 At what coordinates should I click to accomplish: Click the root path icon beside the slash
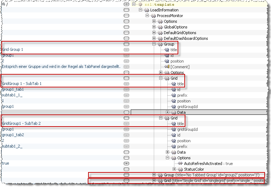tap(4, 4)
